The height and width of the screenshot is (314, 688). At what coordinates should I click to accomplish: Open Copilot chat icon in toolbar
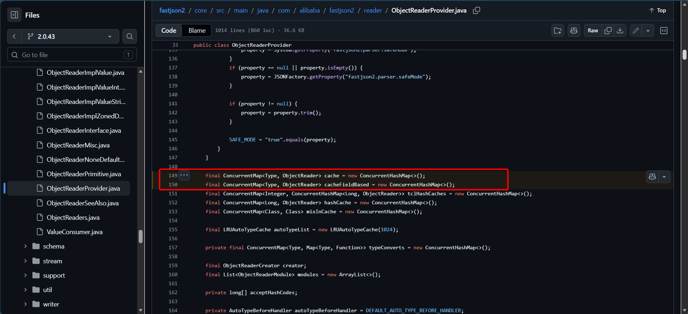pos(574,31)
